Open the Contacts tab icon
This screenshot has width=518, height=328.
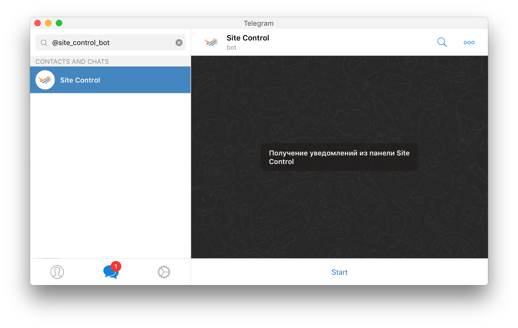(x=57, y=272)
